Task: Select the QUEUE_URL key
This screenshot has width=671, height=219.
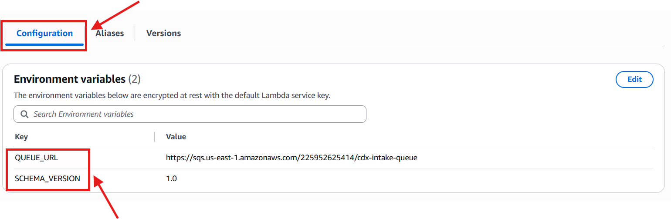Action: (x=37, y=158)
